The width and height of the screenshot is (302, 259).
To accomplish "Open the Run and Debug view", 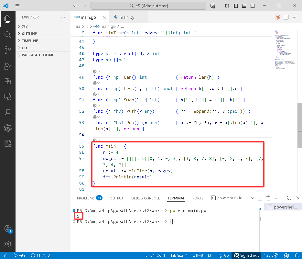I will (7, 66).
